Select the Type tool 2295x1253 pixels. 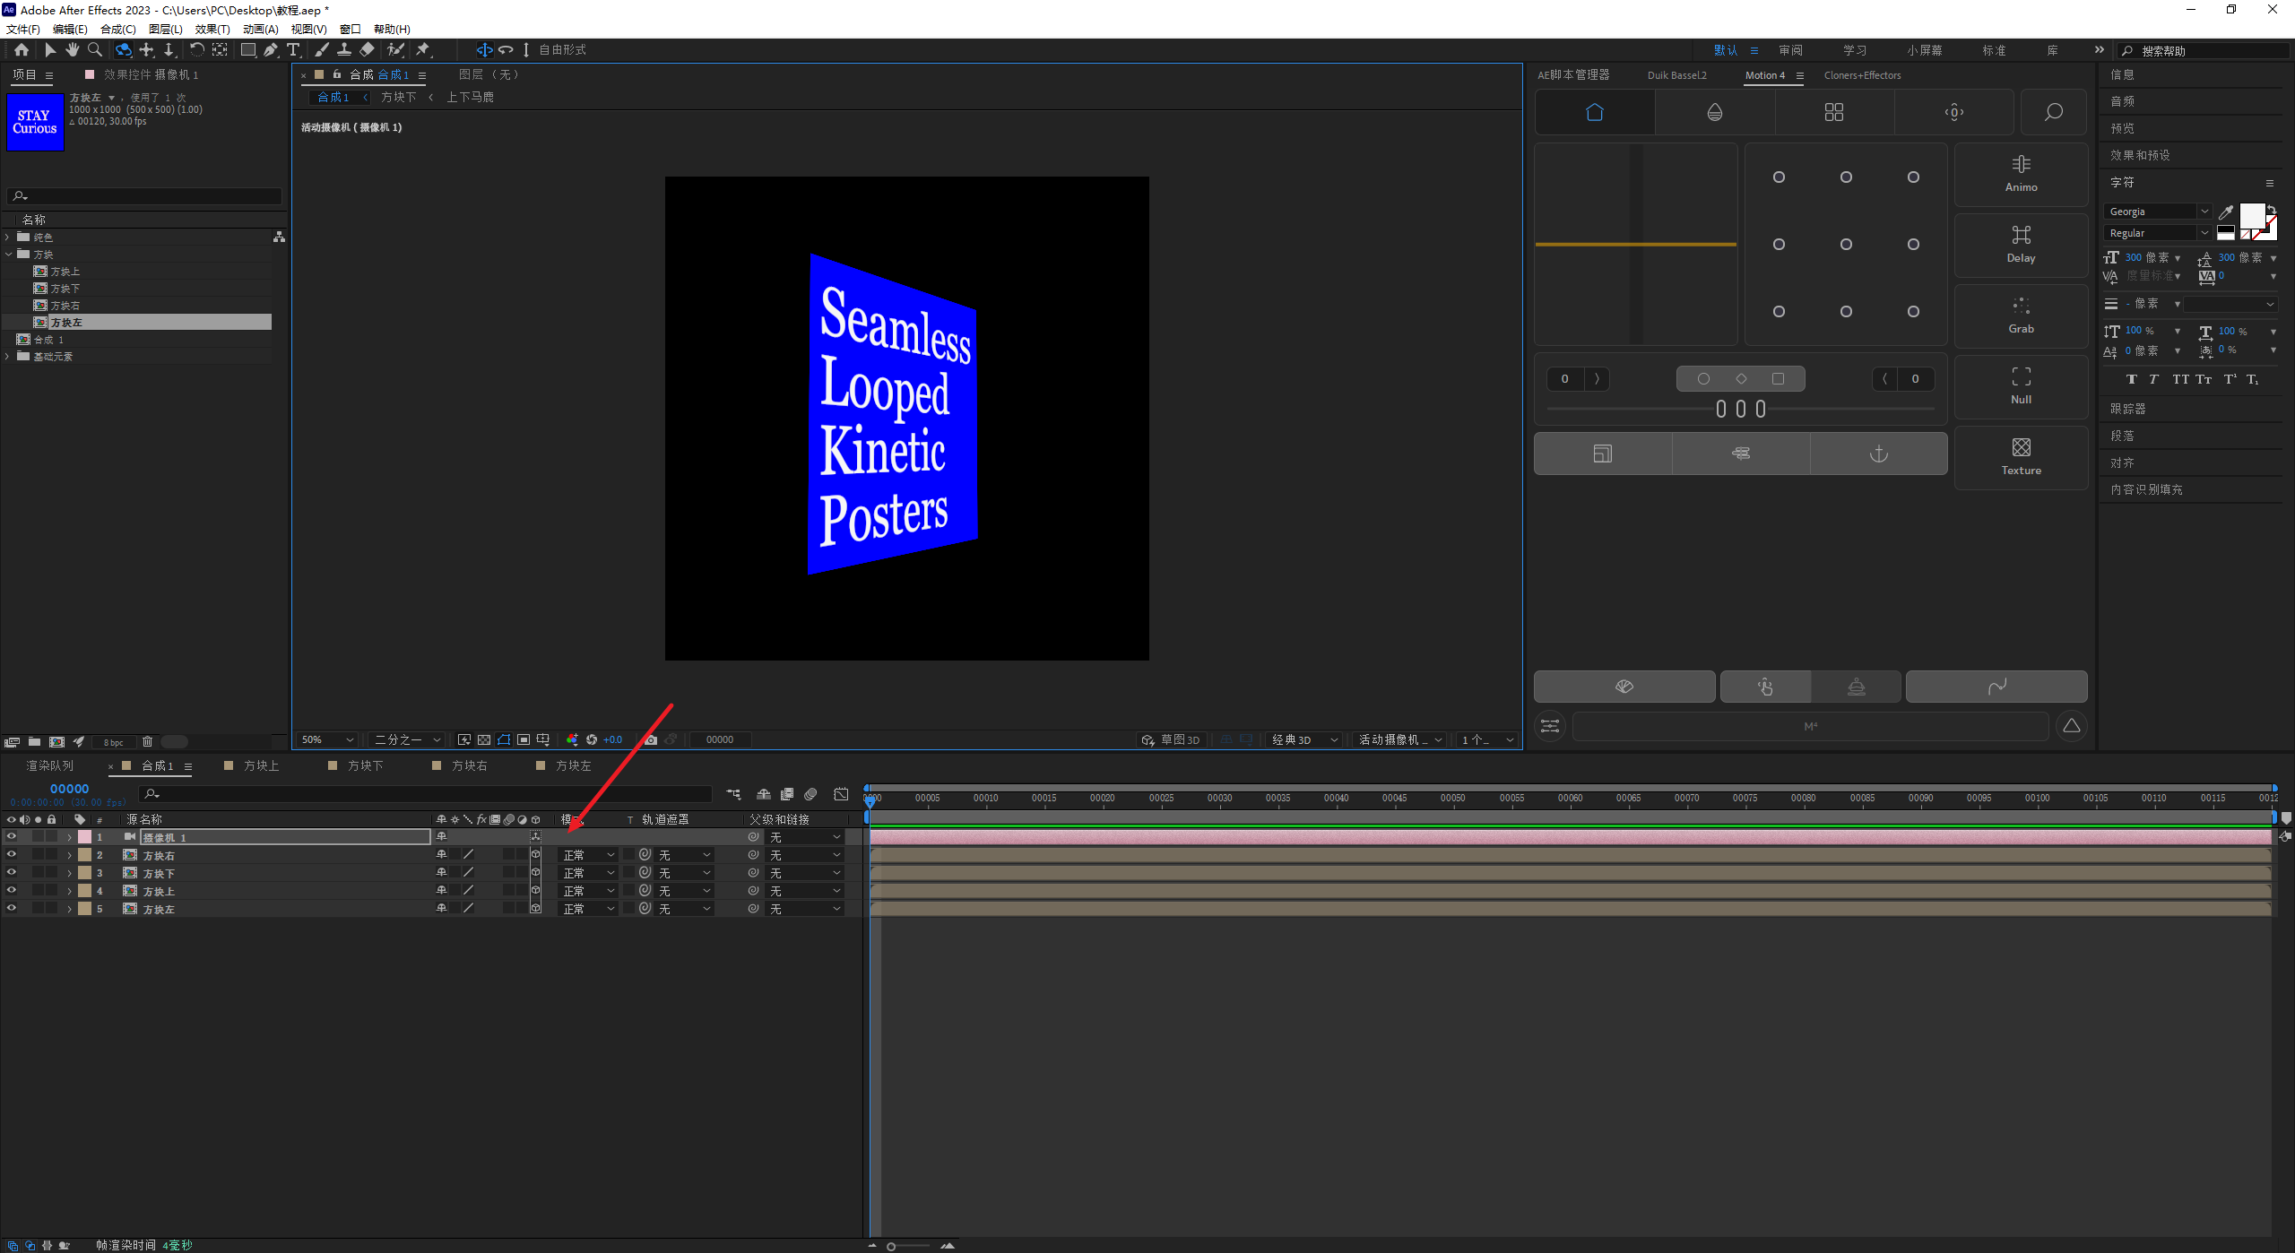[293, 50]
